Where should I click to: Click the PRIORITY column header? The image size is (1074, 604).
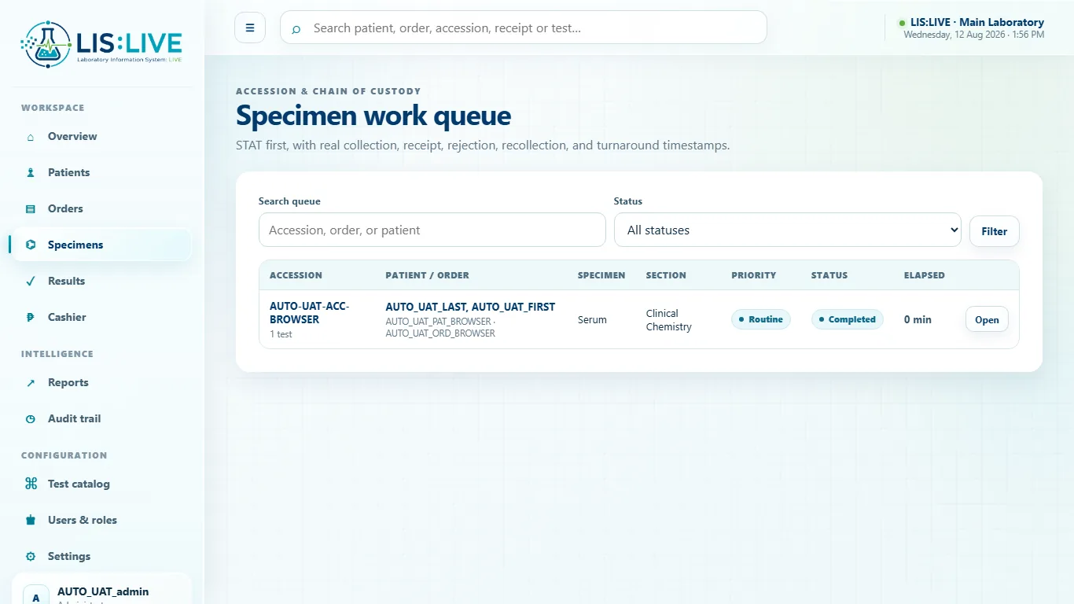click(x=753, y=275)
